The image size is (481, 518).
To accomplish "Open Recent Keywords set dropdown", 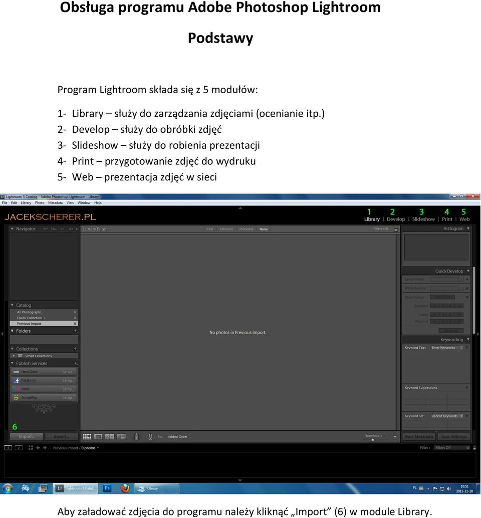I will (447, 416).
